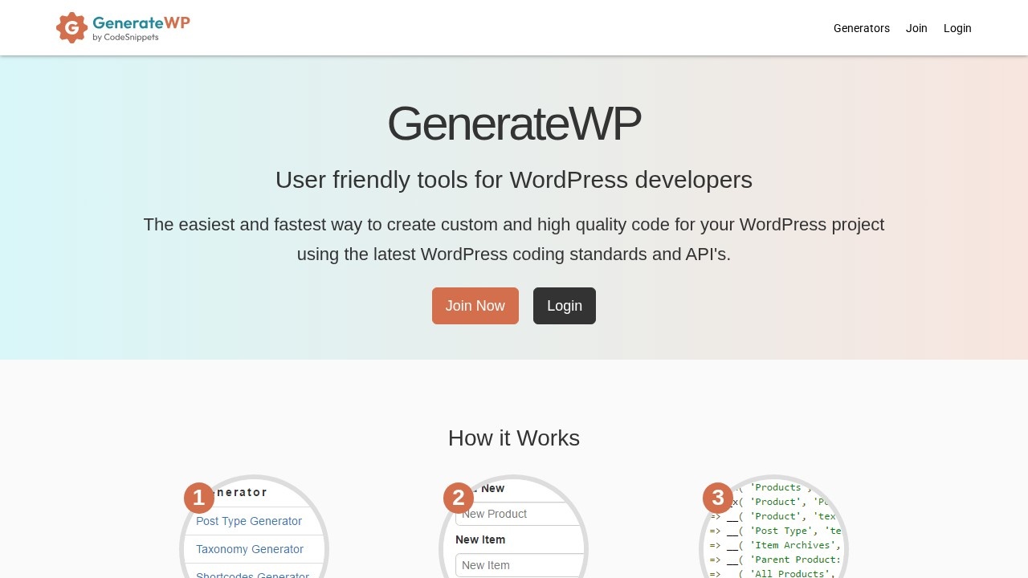1028x578 pixels.
Task: Open the Login navigation link
Action: [957, 28]
